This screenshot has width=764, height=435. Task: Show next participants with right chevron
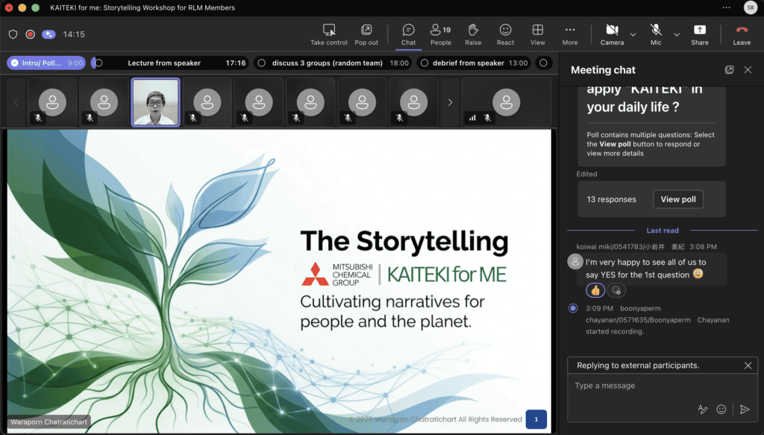pos(450,102)
